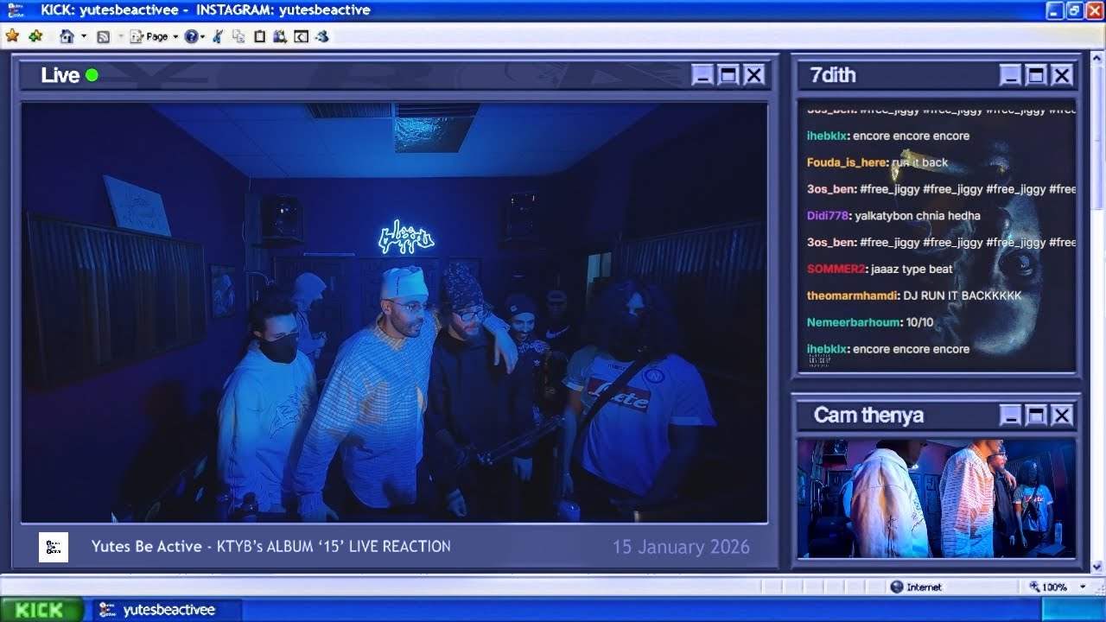
Task: Click the Internet zone globe icon
Action: (x=897, y=587)
